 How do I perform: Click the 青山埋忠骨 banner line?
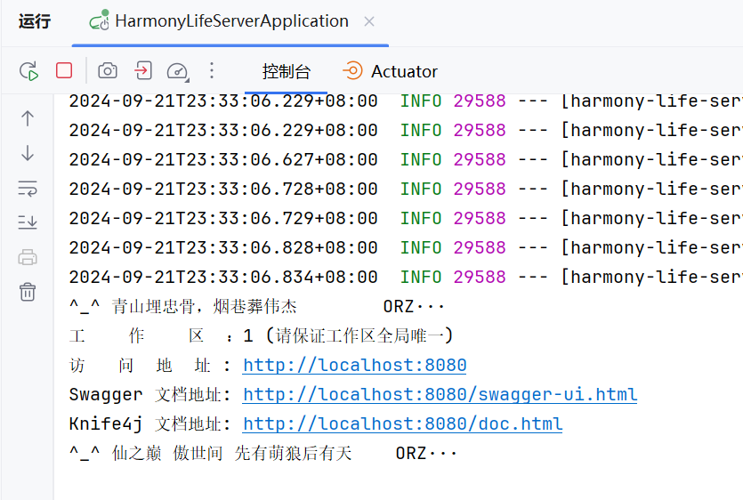256,307
